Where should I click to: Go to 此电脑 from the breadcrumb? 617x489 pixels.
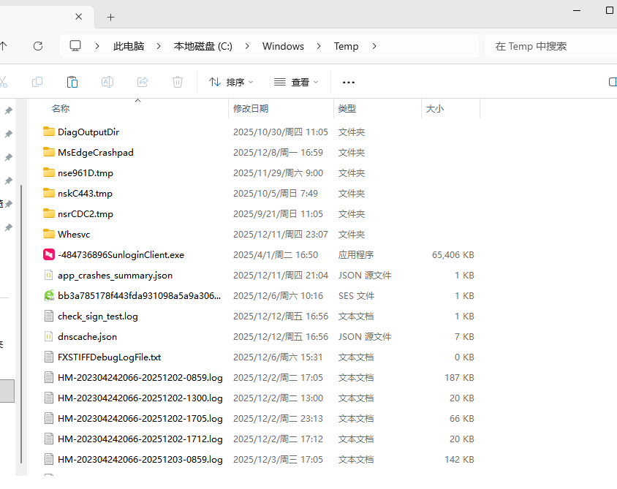pyautogui.click(x=129, y=45)
